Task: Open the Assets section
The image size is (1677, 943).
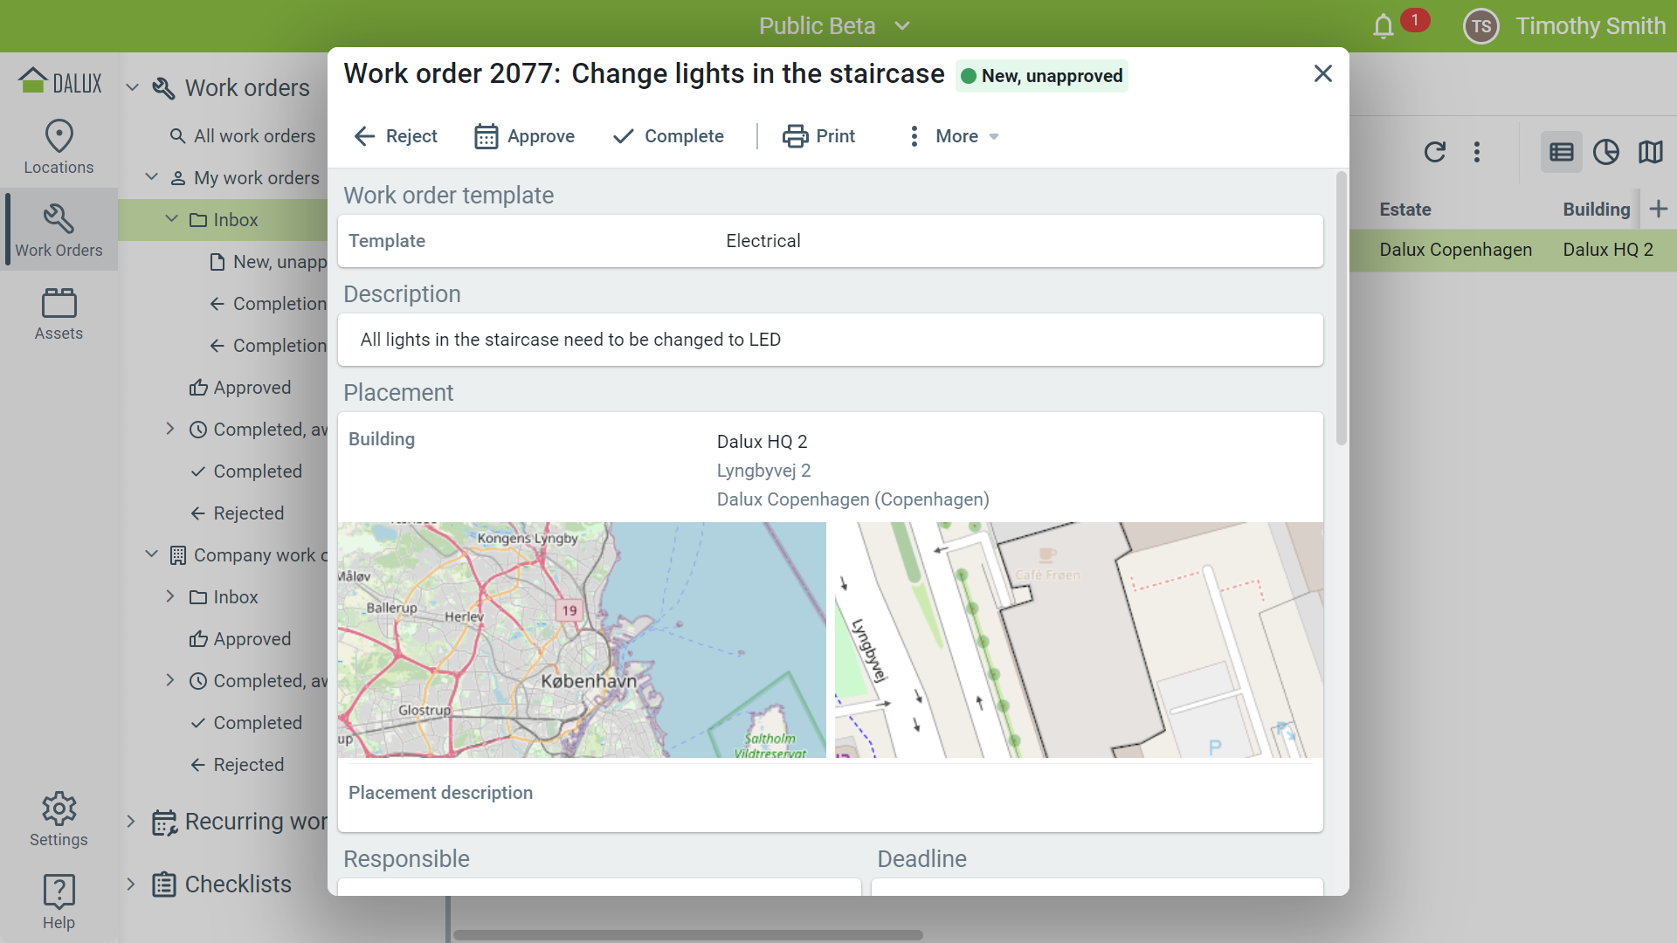Action: pos(59,314)
